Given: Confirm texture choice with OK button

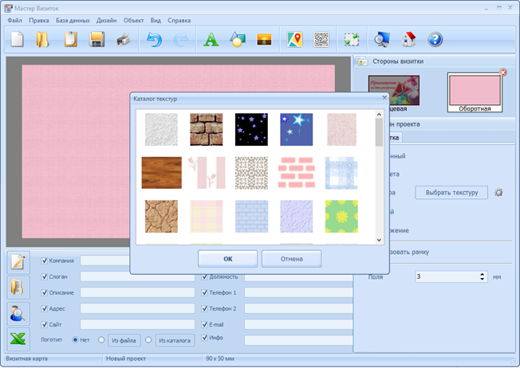Looking at the screenshot, I should coord(228,259).
